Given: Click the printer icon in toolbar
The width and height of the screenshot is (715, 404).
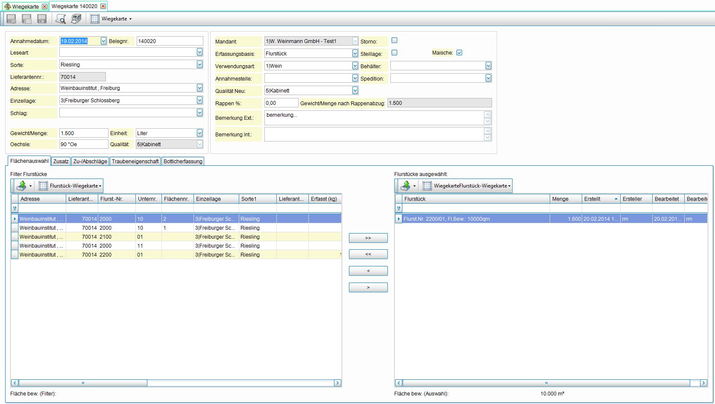Looking at the screenshot, I should 76,19.
